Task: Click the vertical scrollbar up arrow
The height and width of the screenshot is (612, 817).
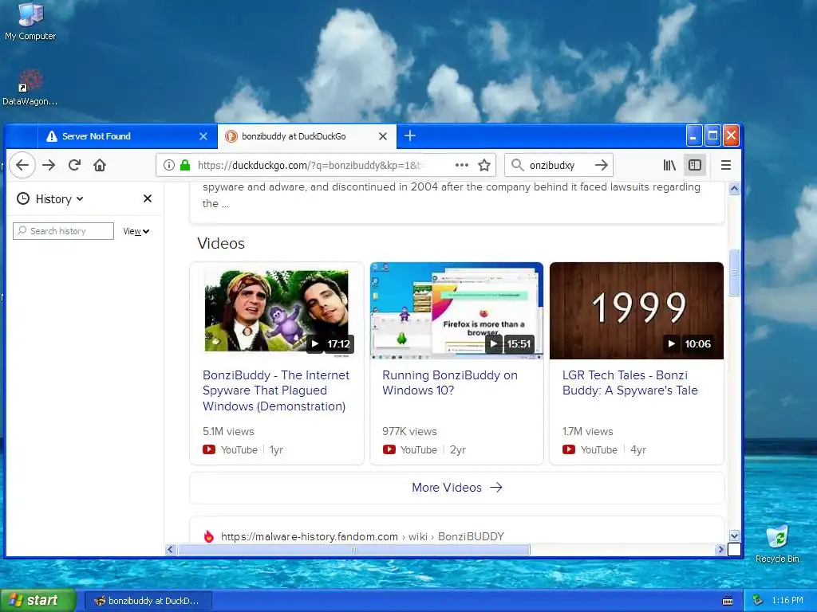Action: pyautogui.click(x=734, y=188)
